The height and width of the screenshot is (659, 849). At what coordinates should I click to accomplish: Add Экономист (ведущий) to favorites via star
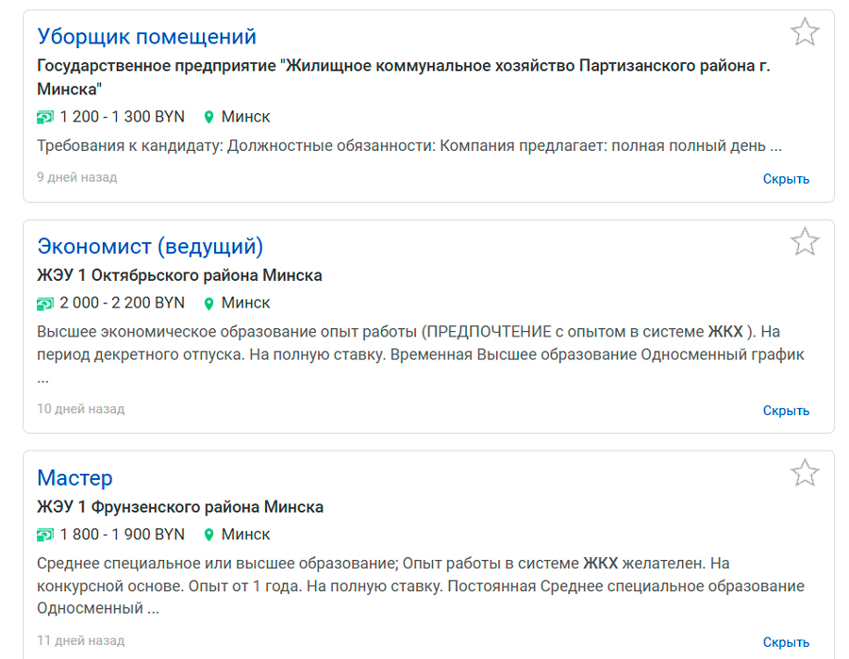click(806, 240)
